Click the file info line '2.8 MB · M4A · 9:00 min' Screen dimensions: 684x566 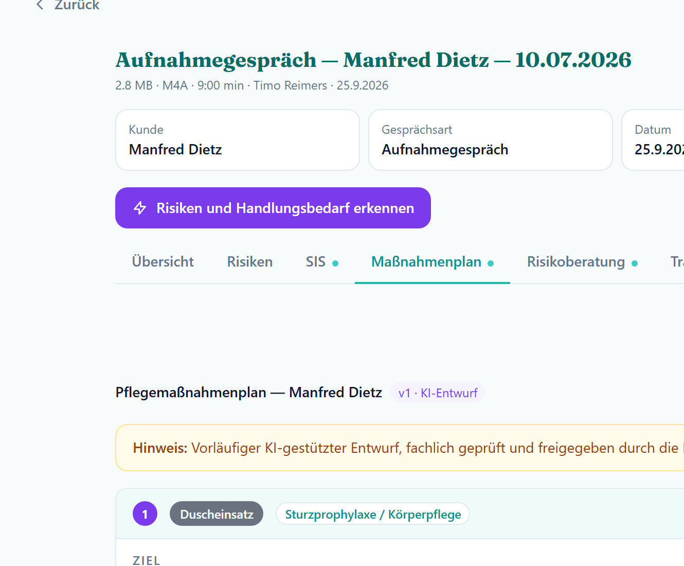[x=179, y=85]
